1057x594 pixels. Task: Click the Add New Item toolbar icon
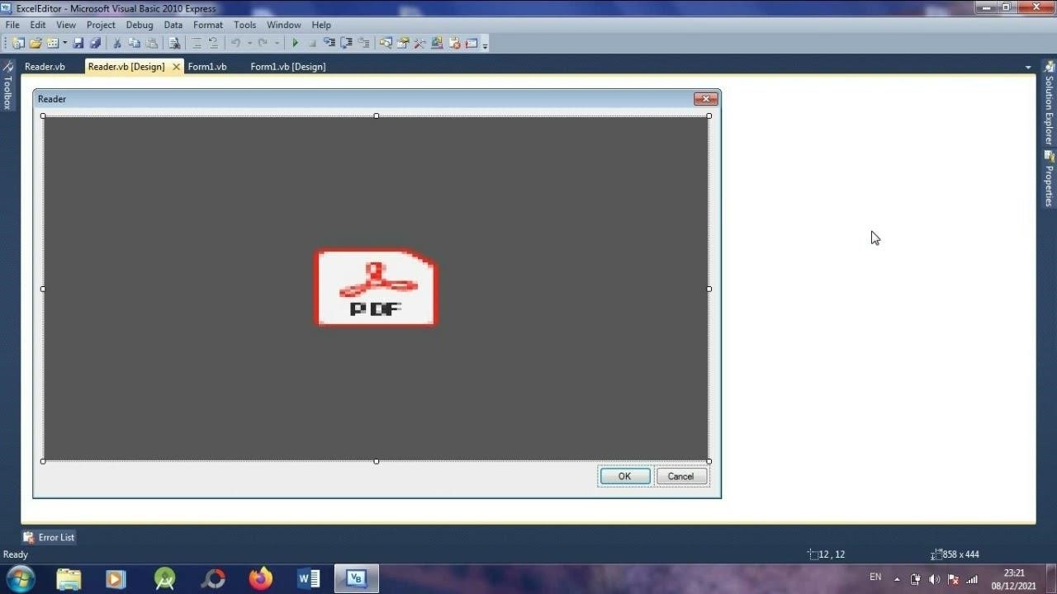[53, 43]
